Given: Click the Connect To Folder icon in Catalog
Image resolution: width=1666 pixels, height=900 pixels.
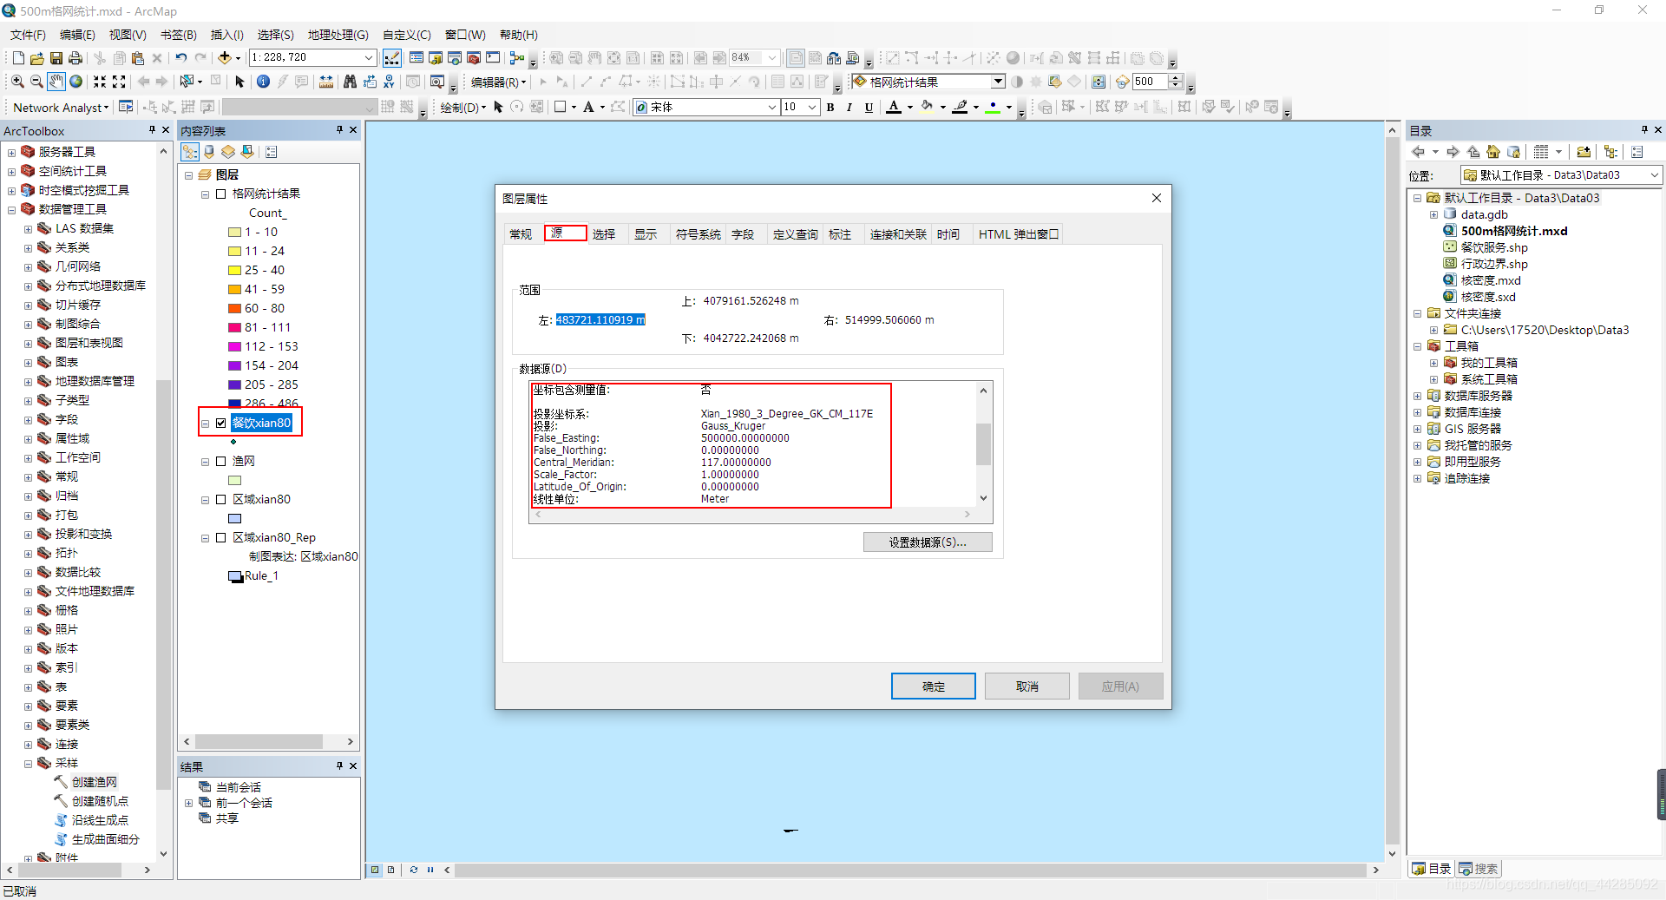Looking at the screenshot, I should (1584, 152).
